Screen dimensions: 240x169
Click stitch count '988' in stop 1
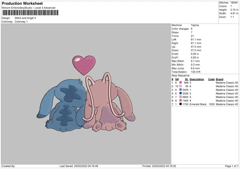(186, 83)
